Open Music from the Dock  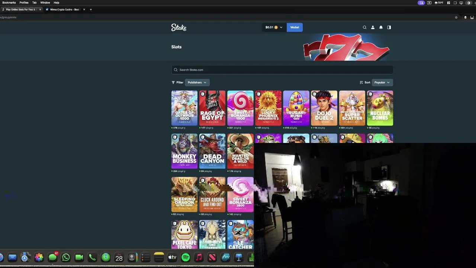click(199, 257)
